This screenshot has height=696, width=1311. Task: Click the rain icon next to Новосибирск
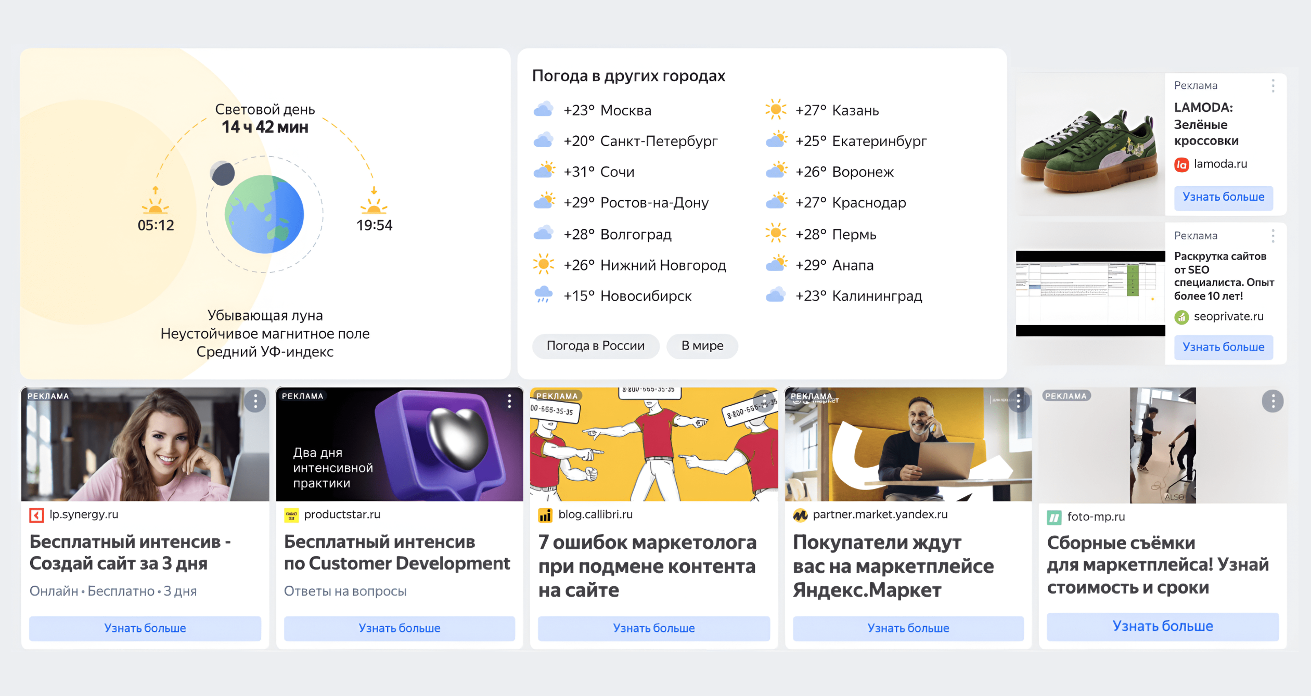point(543,294)
